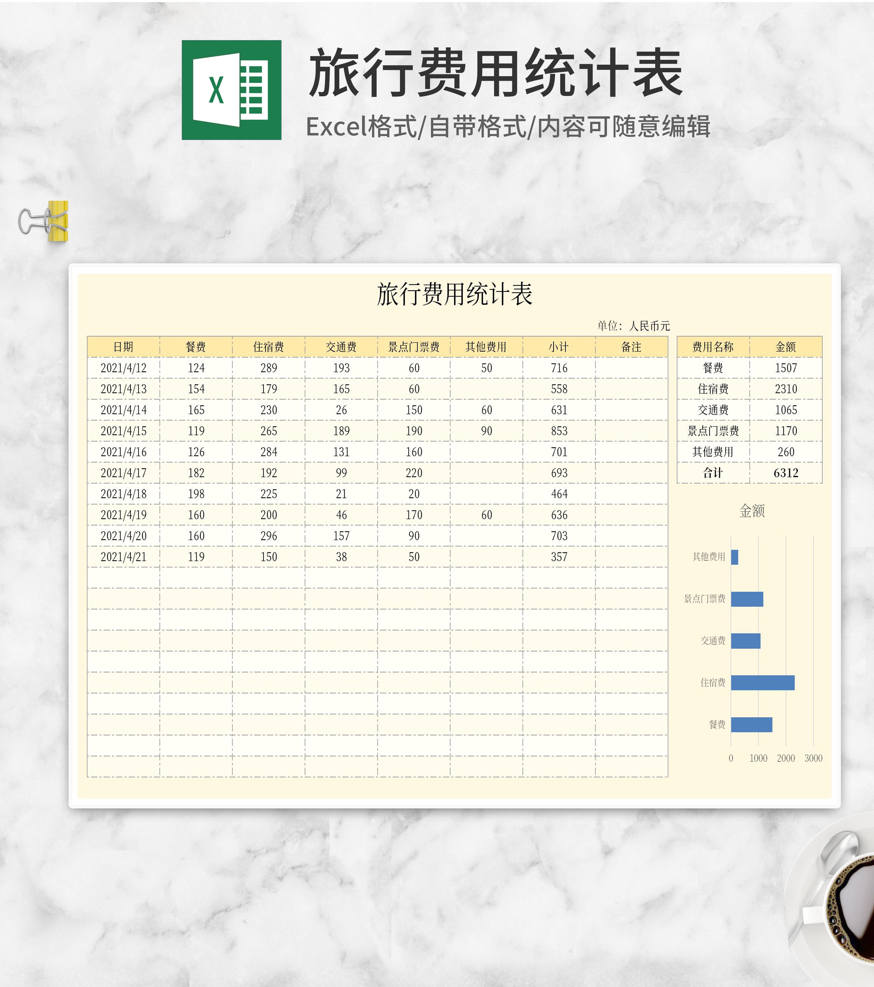This screenshot has height=987, width=874.
Task: Click subtotal cell showing 853
Action: (559, 431)
